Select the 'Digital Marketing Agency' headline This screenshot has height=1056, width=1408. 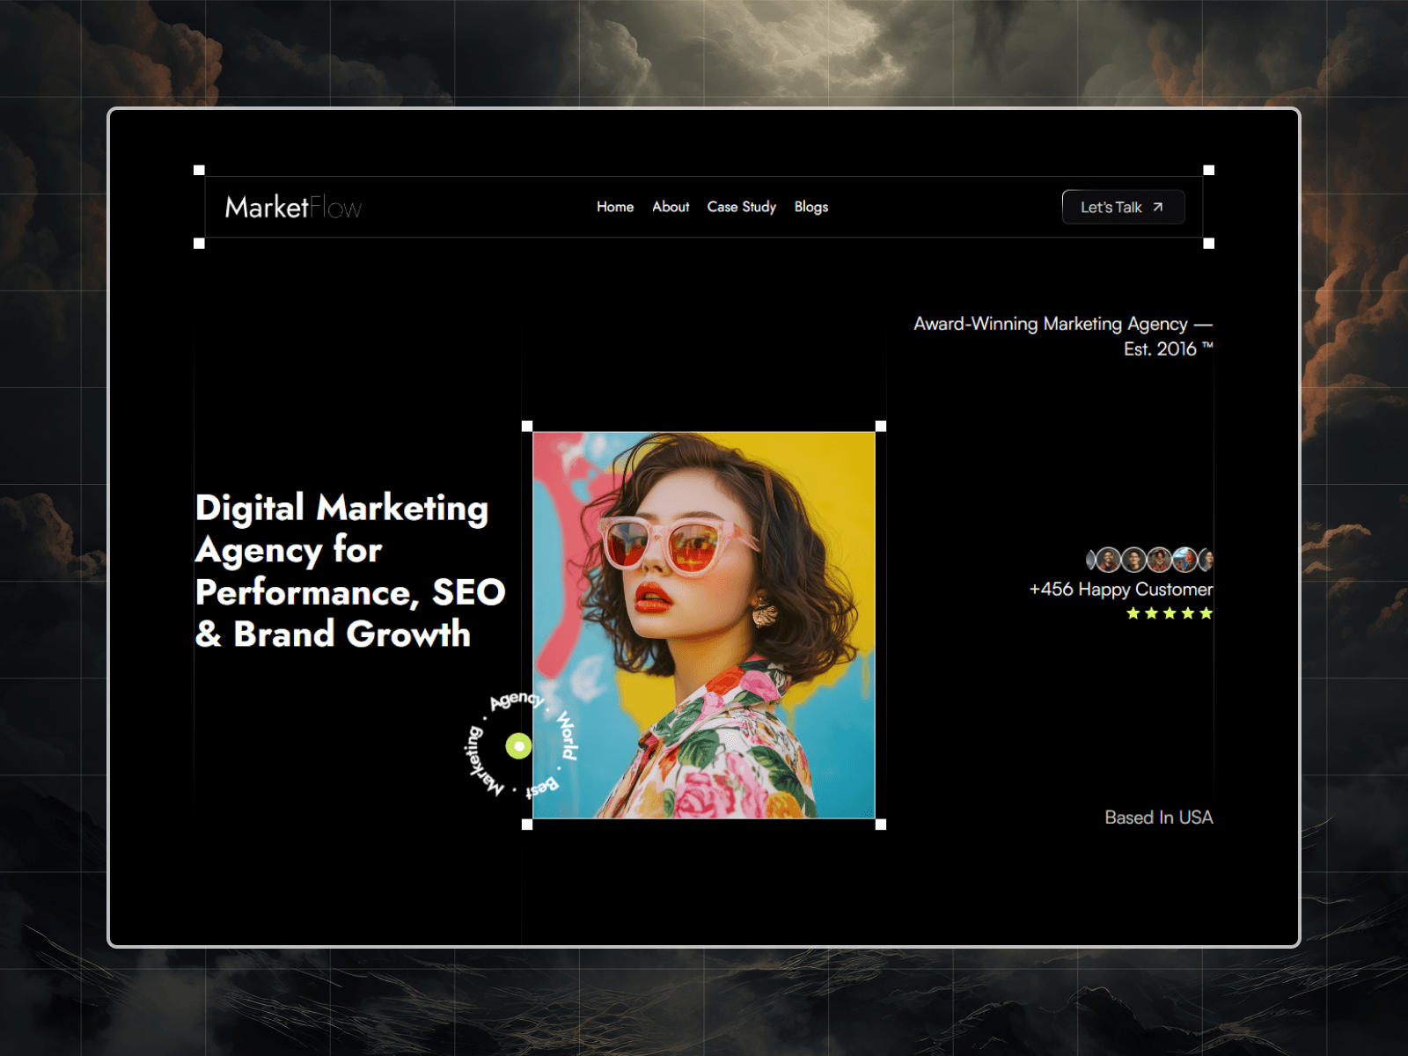(x=350, y=570)
